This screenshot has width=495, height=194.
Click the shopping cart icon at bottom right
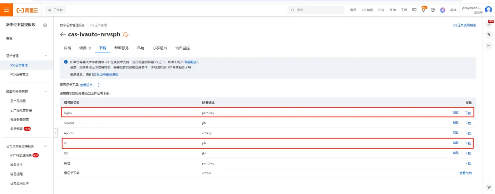click(x=488, y=187)
